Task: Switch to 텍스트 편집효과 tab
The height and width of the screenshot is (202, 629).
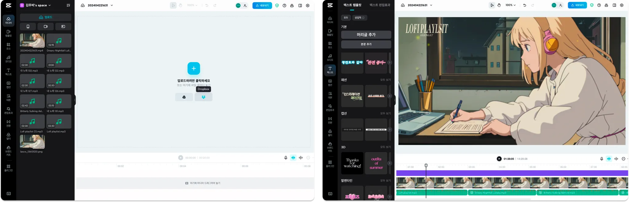Action: tap(380, 5)
